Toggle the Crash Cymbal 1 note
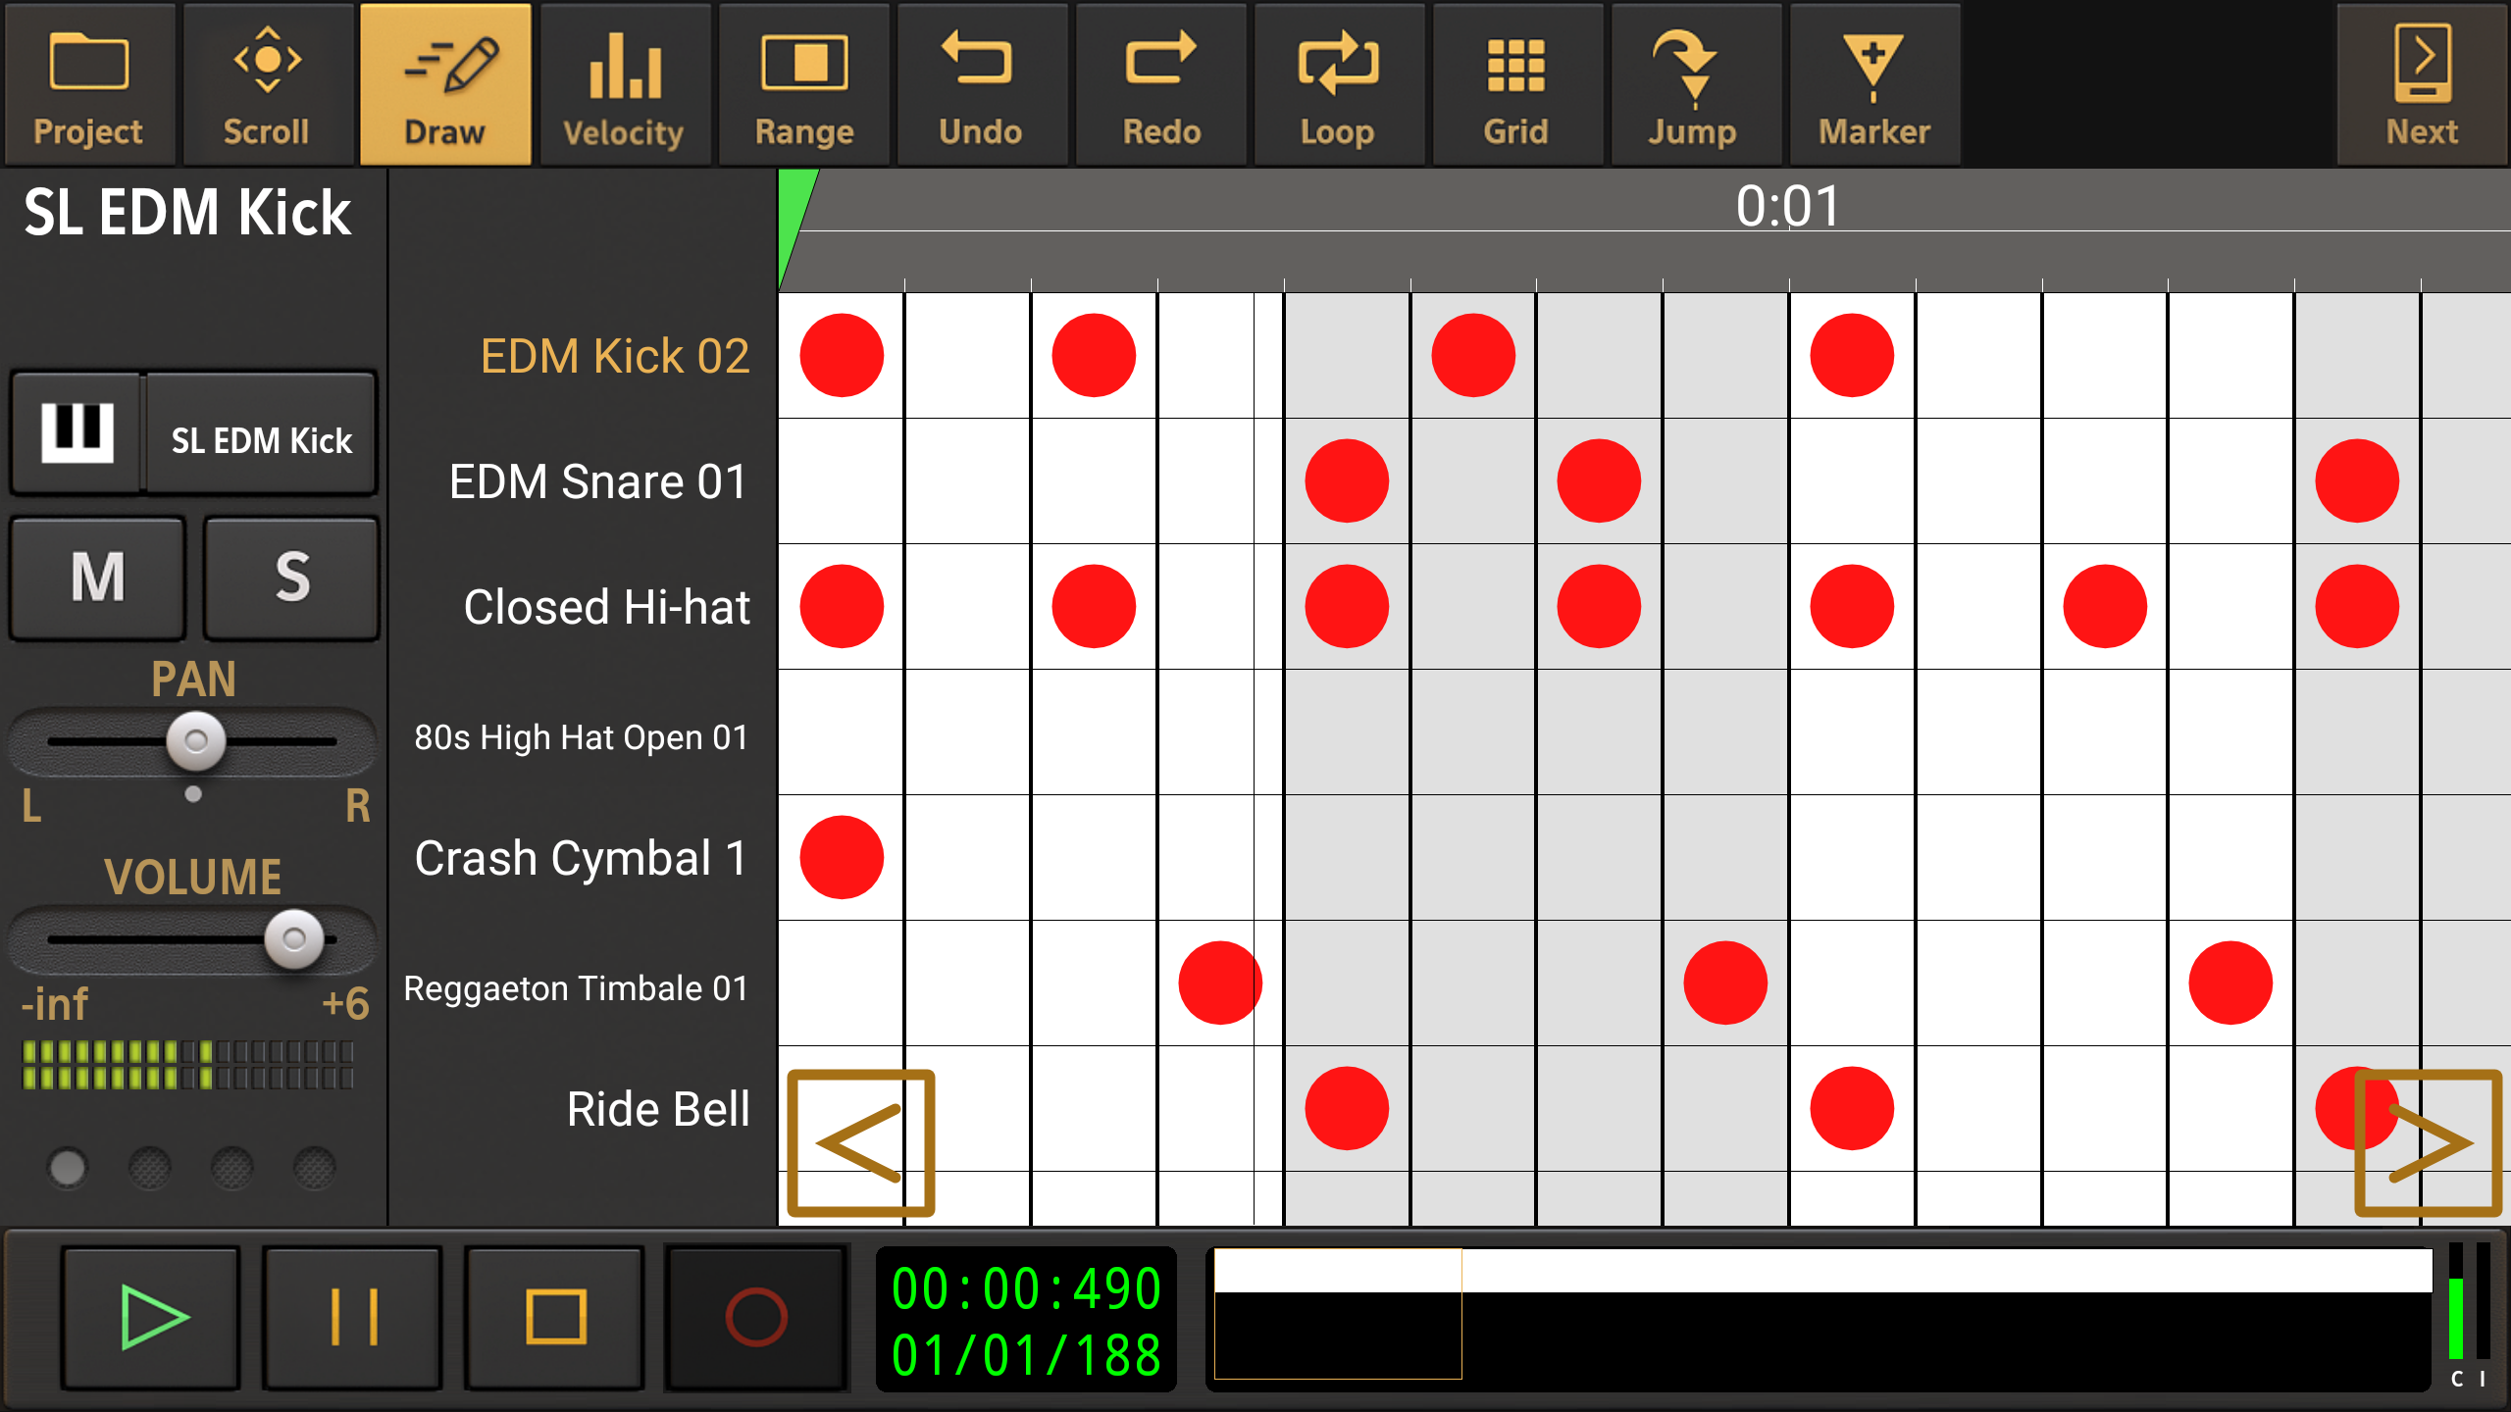The image size is (2511, 1412). point(842,857)
